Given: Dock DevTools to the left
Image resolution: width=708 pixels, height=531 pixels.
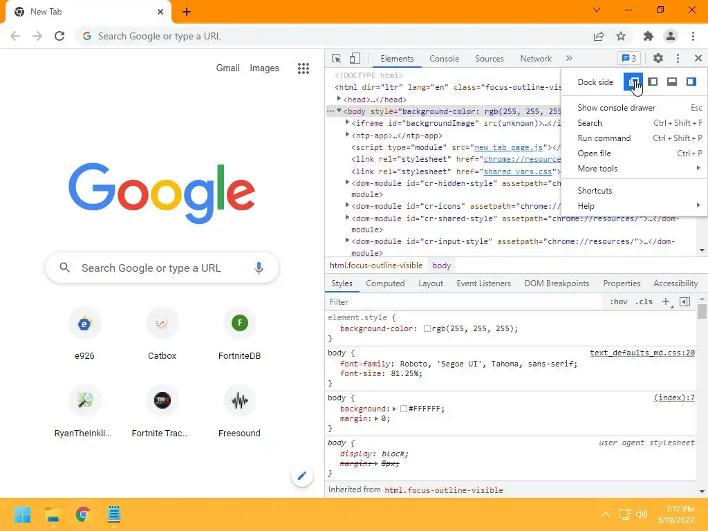Looking at the screenshot, I should [653, 82].
